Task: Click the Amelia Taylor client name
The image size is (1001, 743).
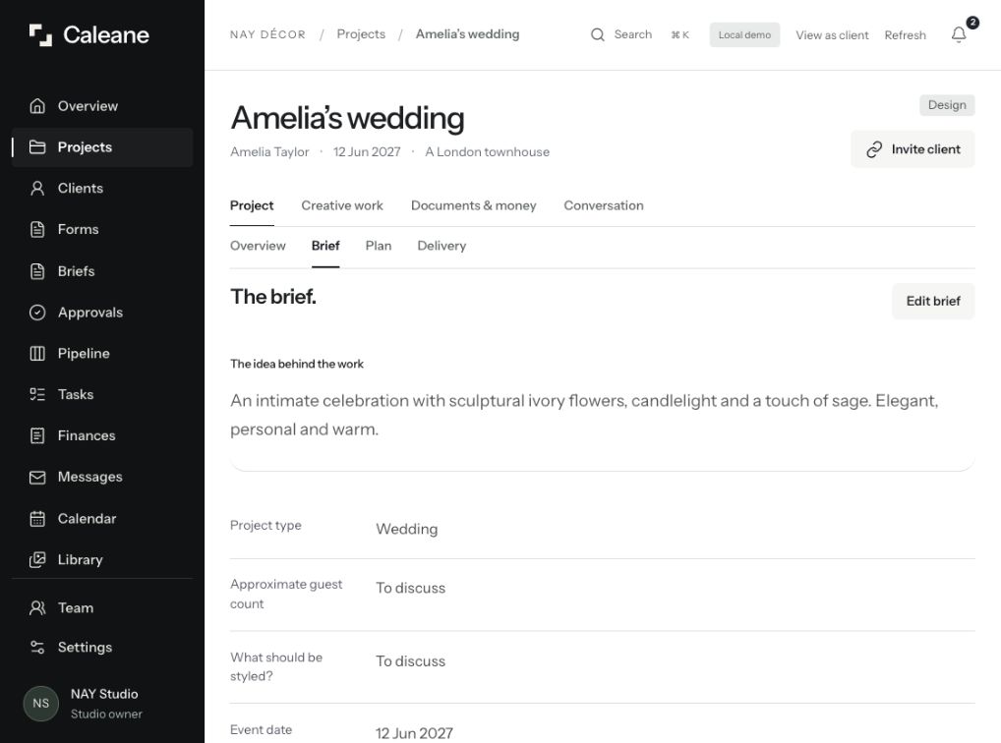Action: click(x=269, y=152)
